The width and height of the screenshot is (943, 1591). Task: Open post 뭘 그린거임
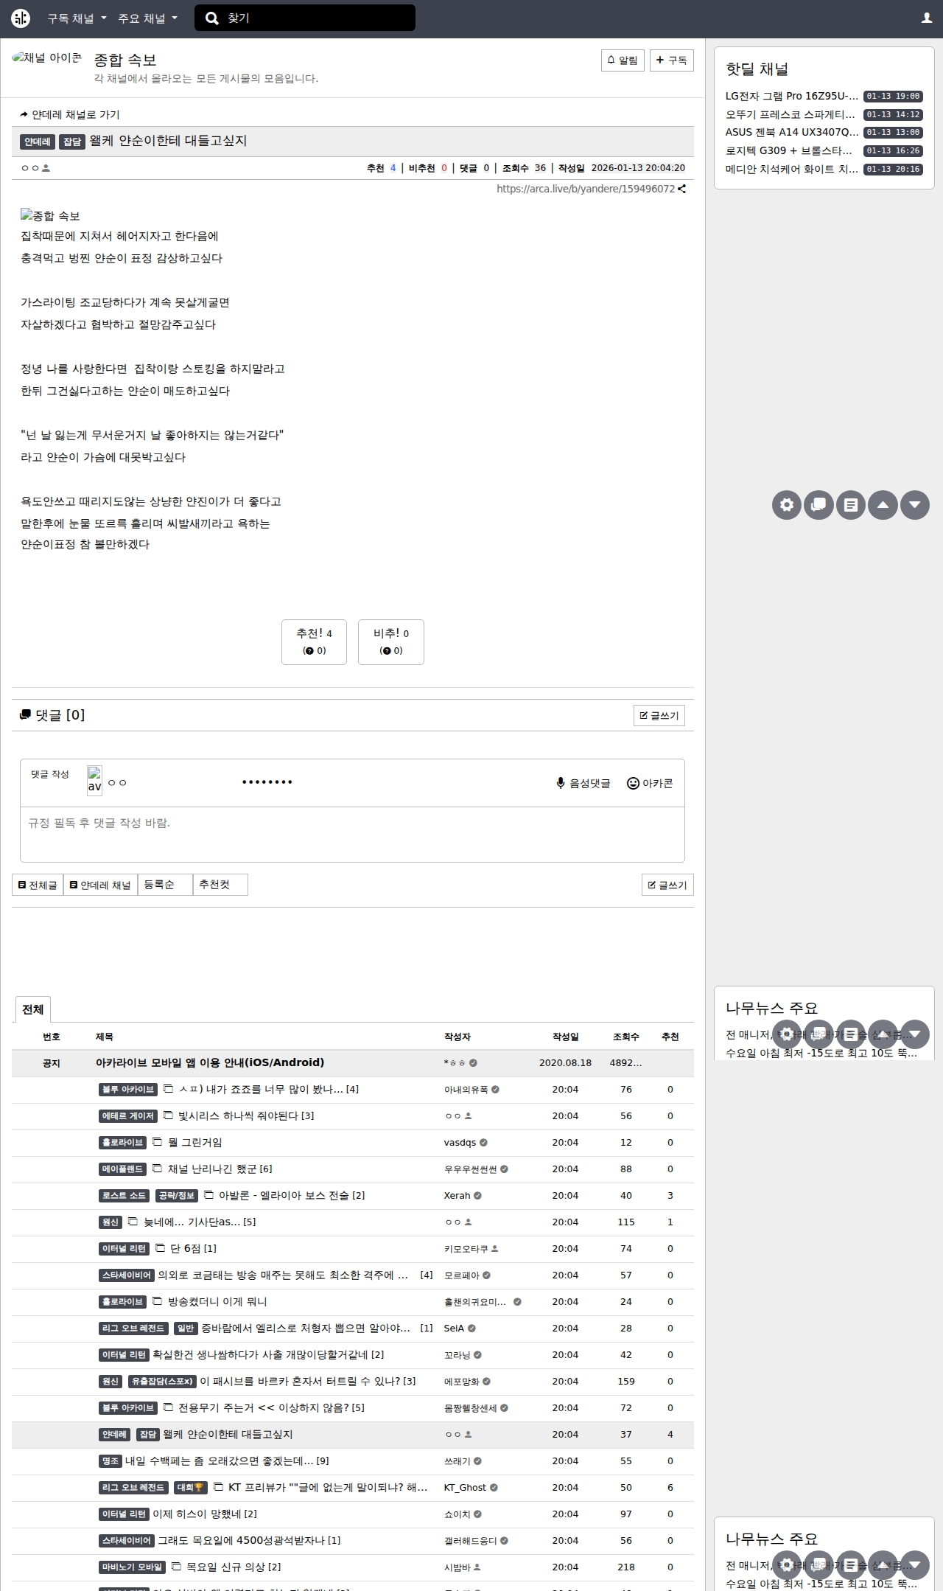pyautogui.click(x=195, y=1142)
